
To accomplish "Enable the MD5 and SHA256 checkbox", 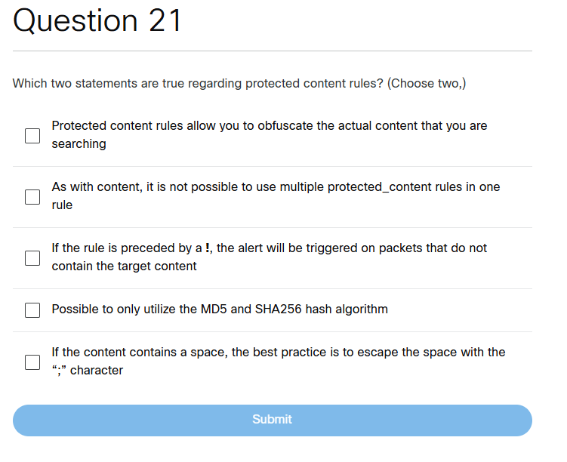I will [32, 310].
